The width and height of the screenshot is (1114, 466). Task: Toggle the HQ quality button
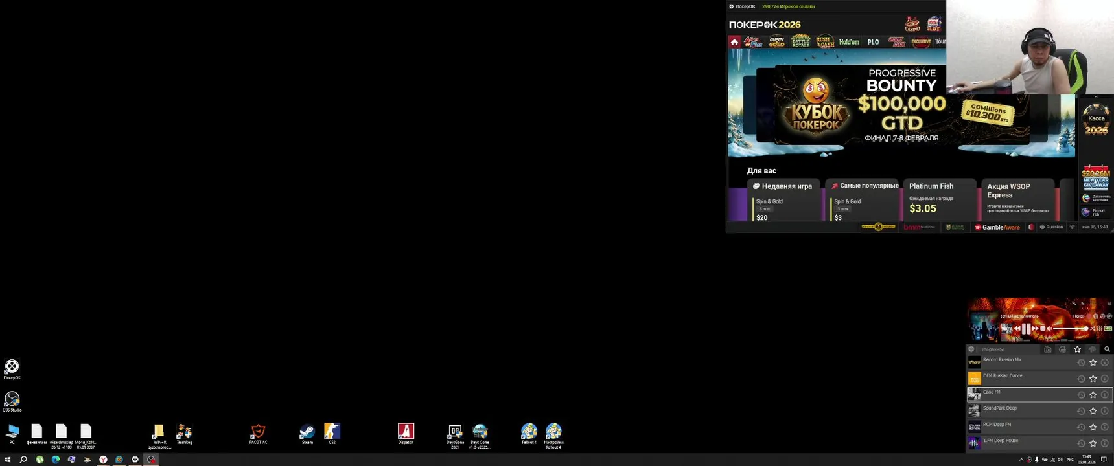pos(1108,328)
